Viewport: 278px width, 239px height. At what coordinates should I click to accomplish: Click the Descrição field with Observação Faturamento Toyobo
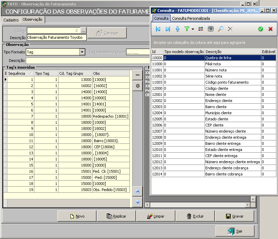56,38
